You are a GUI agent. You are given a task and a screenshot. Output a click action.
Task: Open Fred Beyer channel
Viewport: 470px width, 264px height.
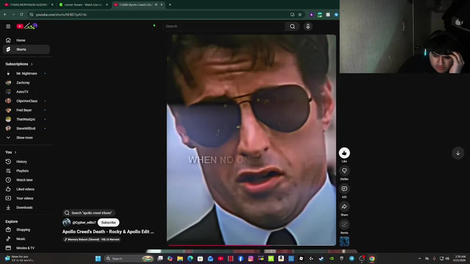tap(26, 110)
